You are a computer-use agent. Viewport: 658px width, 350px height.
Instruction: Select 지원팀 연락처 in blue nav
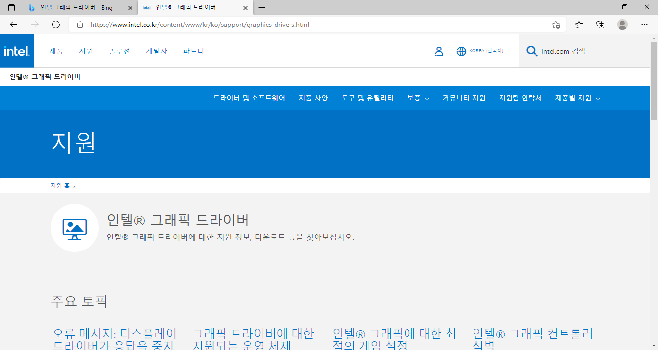[520, 98]
